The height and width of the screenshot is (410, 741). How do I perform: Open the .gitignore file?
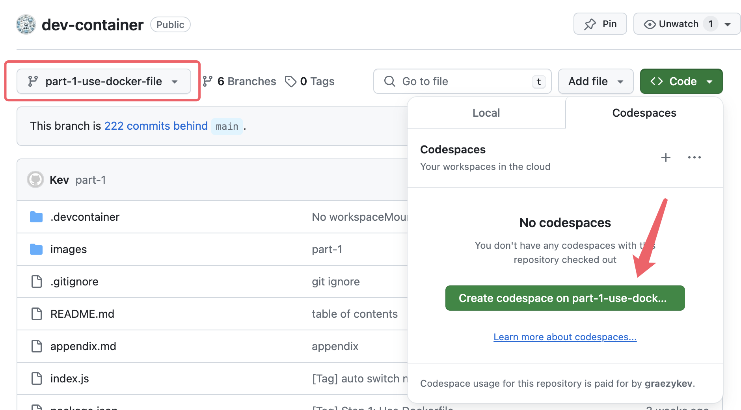(74, 281)
